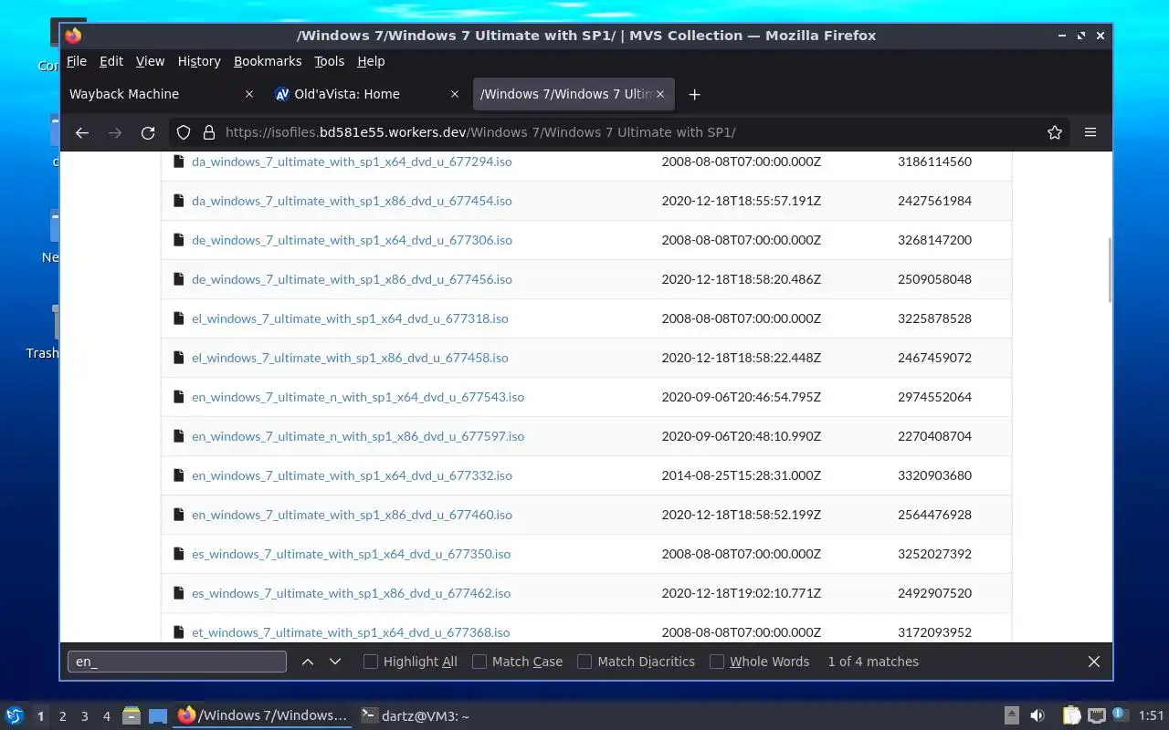Screen dimensions: 1169x730
Task: Click the find bar search field
Action: (x=177, y=662)
